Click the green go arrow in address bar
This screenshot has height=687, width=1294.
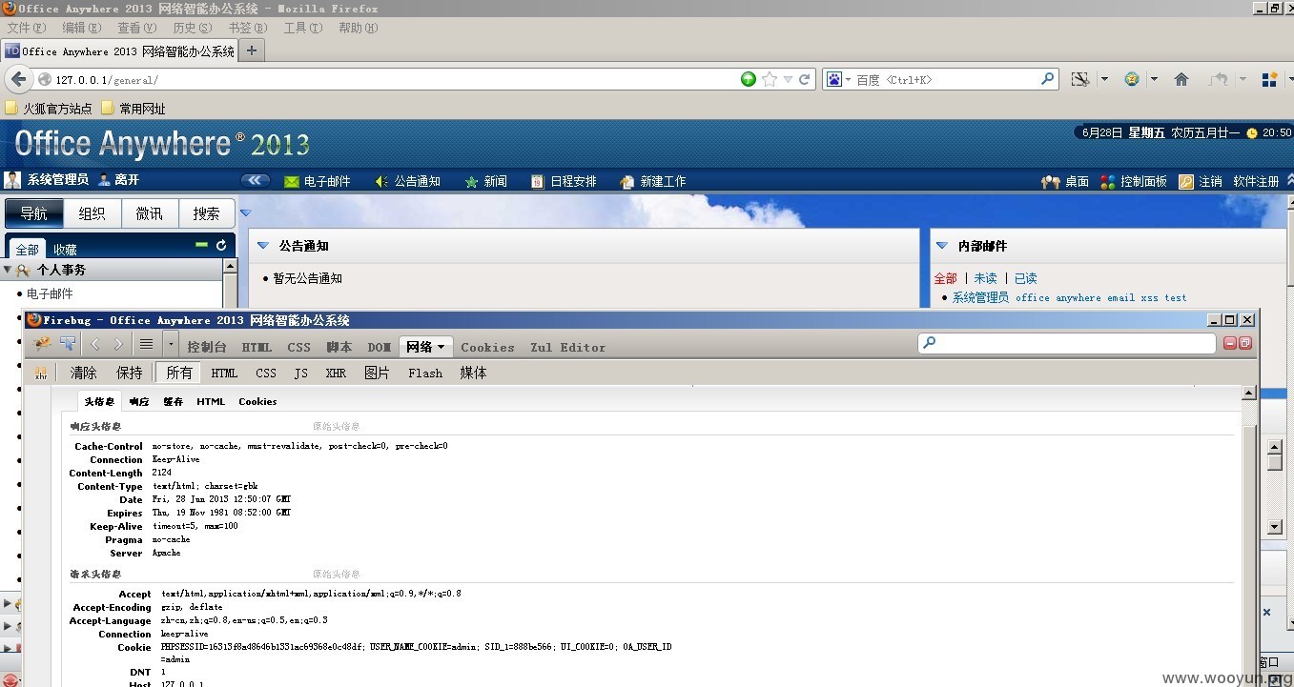[749, 79]
